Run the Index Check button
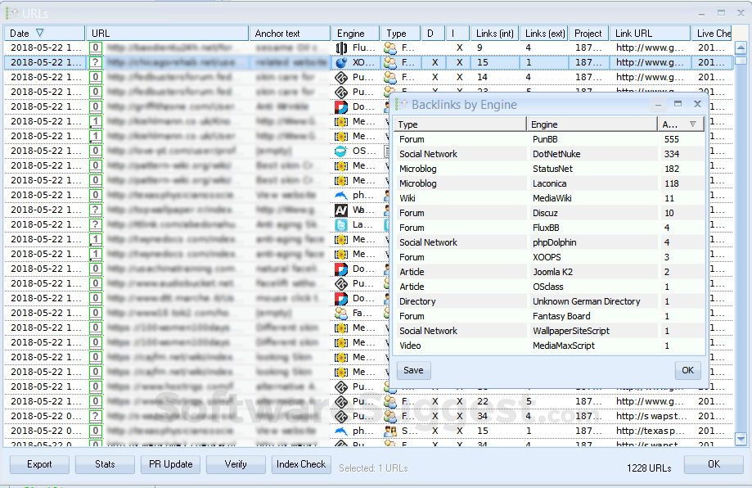This screenshot has height=488, width=752. point(301,464)
